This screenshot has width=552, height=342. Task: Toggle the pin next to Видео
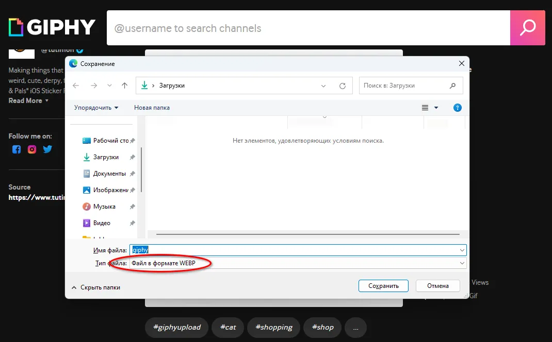coord(132,223)
